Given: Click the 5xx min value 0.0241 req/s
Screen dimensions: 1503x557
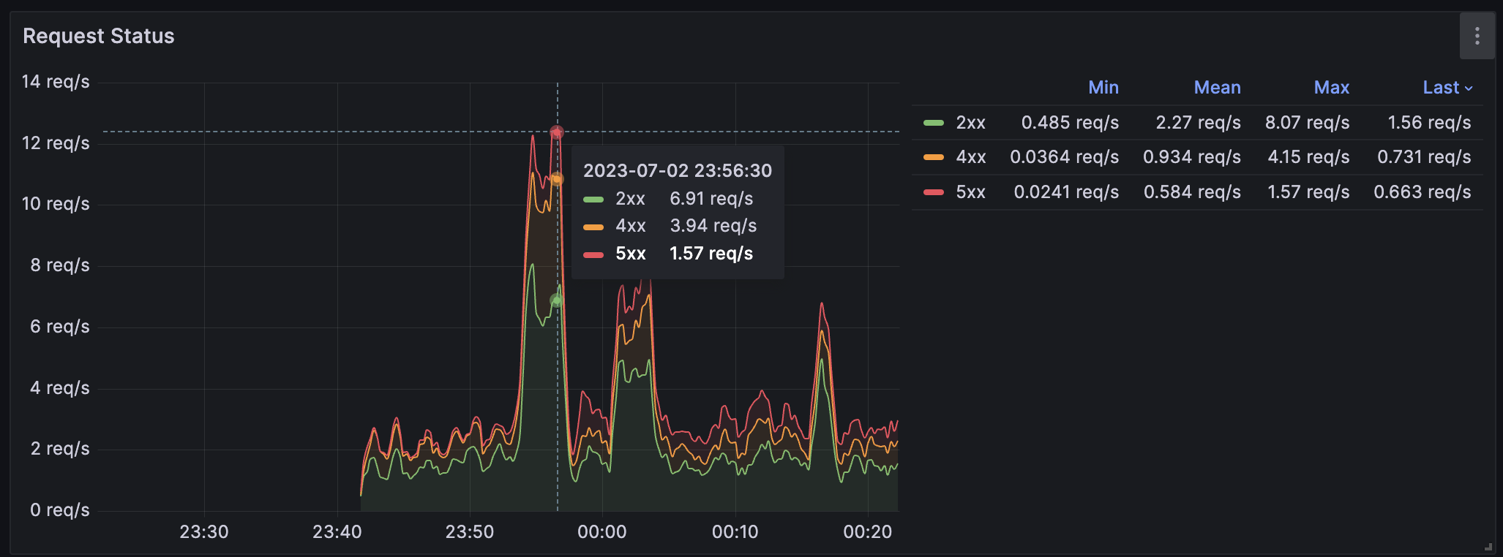Looking at the screenshot, I should pyautogui.click(x=1066, y=192).
